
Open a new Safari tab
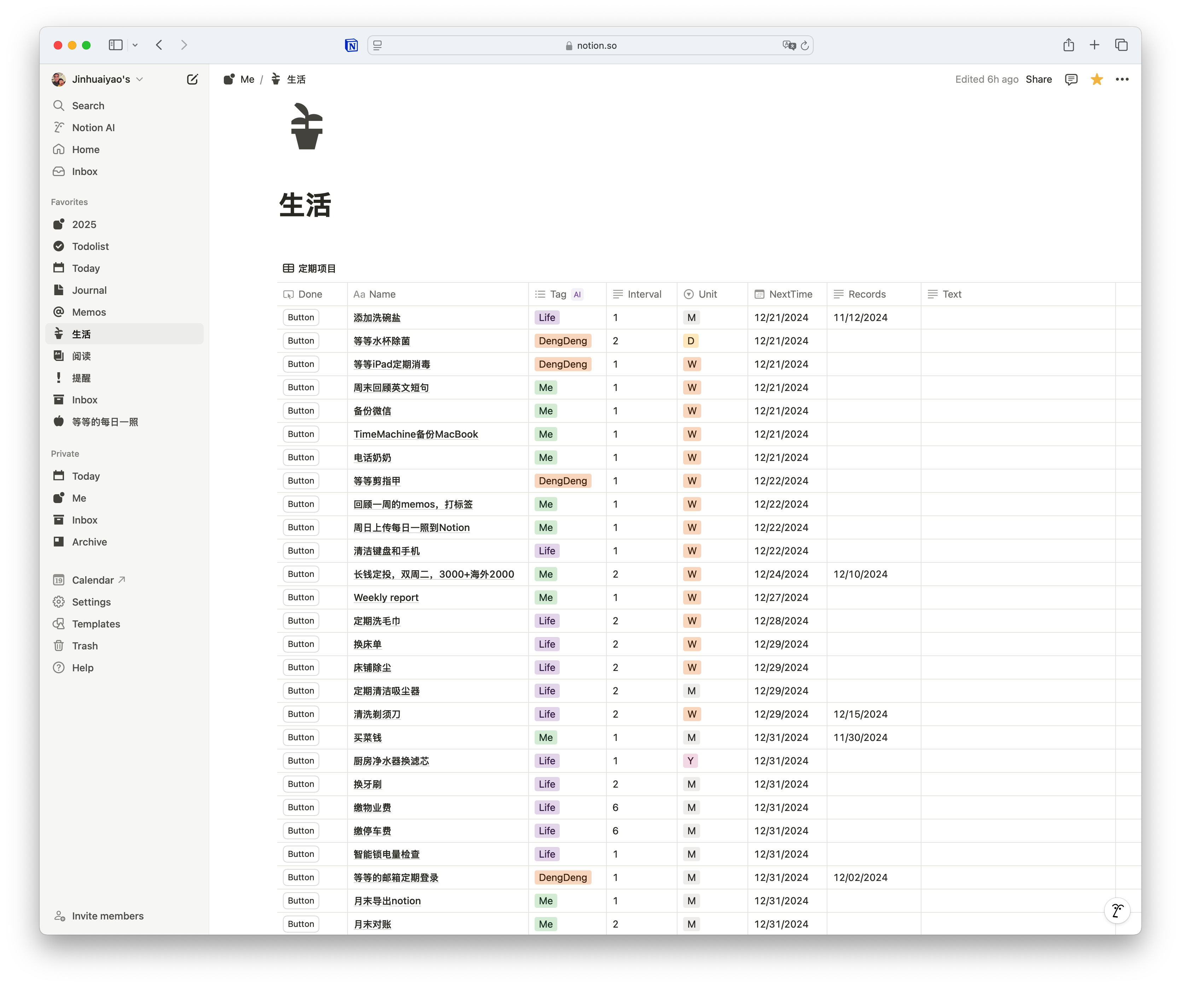tap(1094, 45)
